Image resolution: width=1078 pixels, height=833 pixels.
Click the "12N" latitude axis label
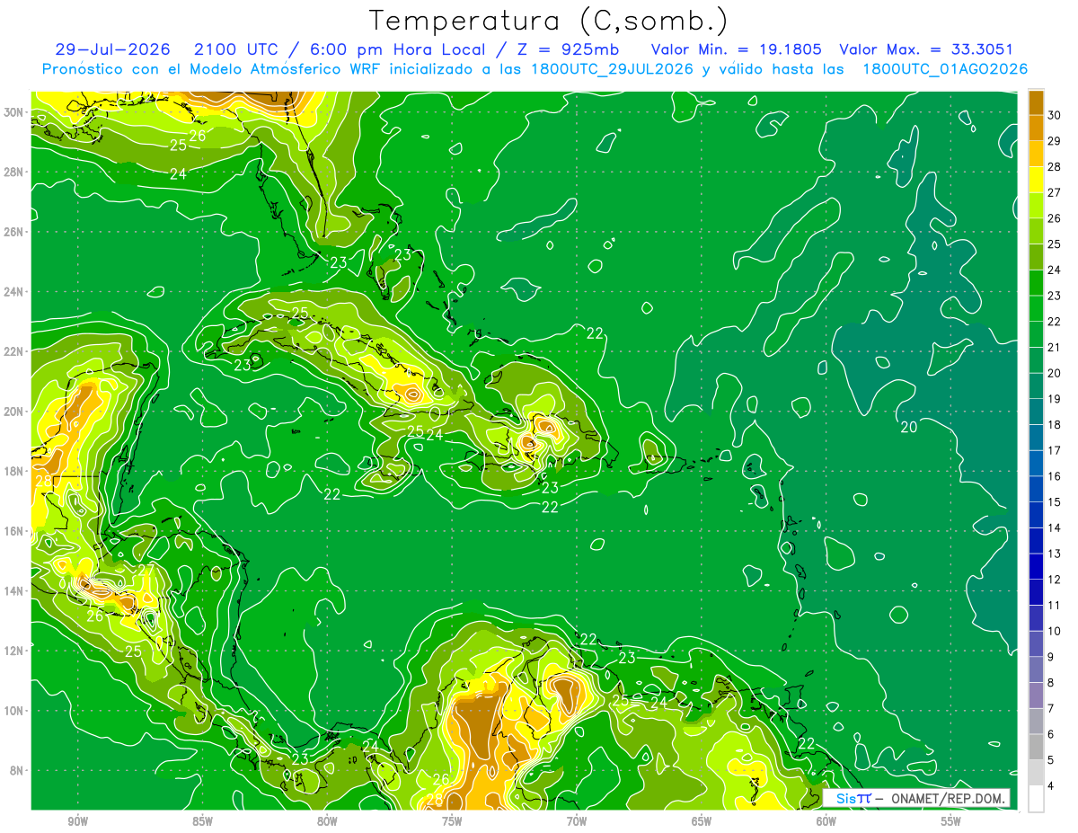tap(13, 651)
